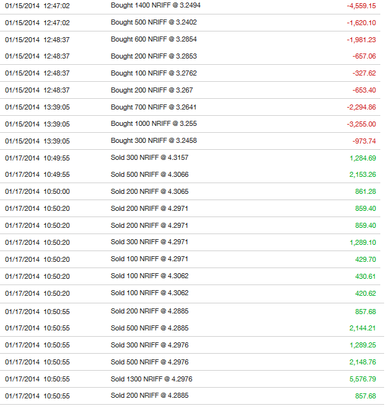Select the 1,289.25 amount
Image resolution: width=386 pixels, height=411 pixels.
pos(363,345)
